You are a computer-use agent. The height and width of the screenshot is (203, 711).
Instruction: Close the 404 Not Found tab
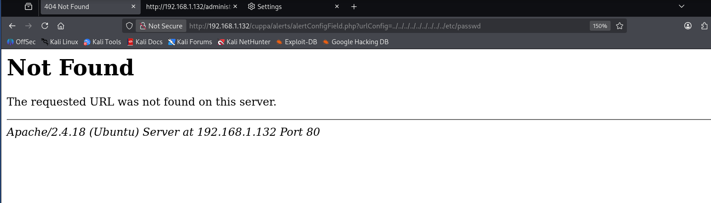pos(133,6)
